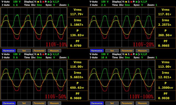Image resolution: width=176 pixels, height=105 pixels.
Task: Click the red I swatch above 110V-20% waveform
Action: (x=131, y=2)
